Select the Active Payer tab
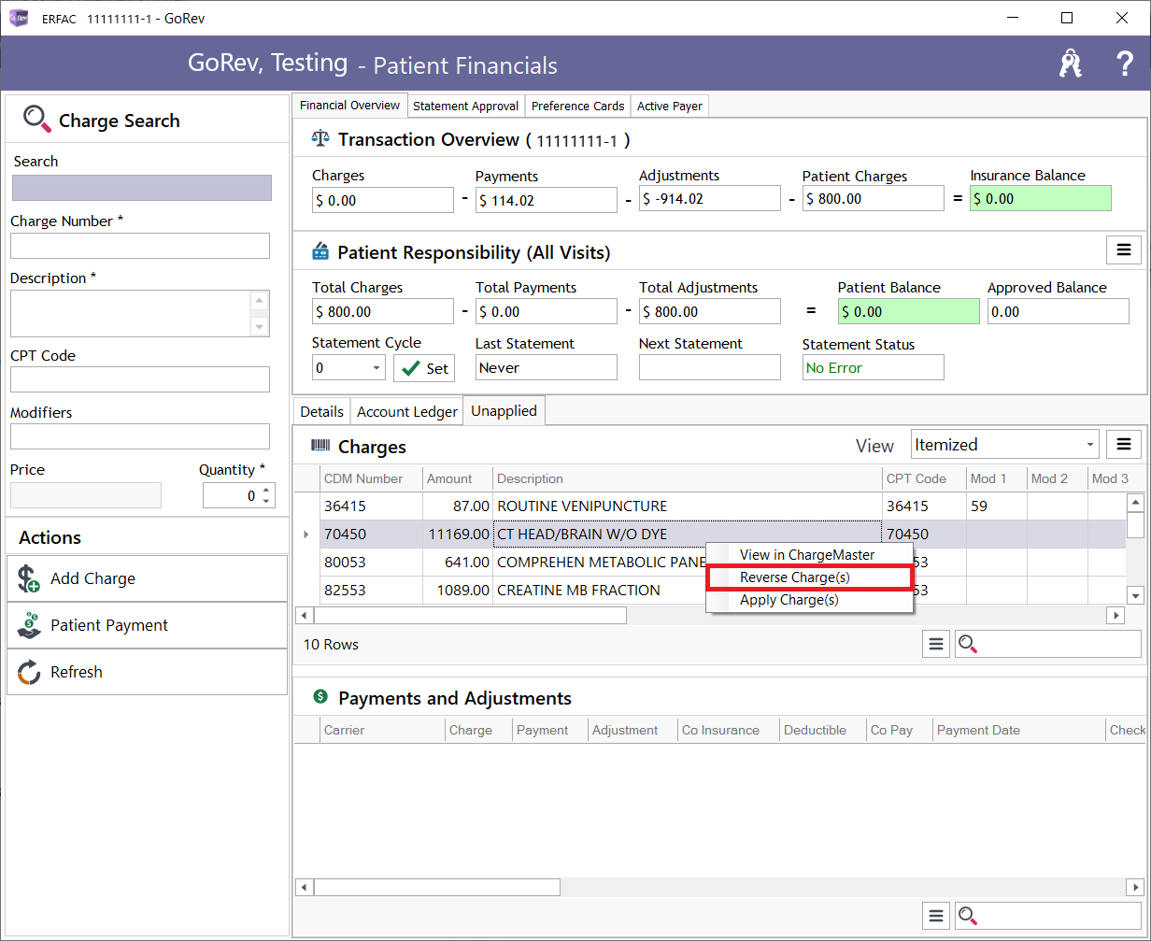This screenshot has width=1151, height=941. pos(670,107)
